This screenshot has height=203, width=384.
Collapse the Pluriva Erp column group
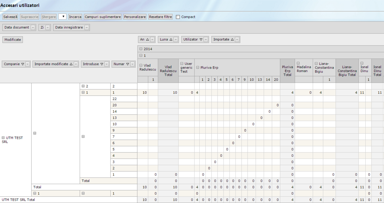pos(197,67)
